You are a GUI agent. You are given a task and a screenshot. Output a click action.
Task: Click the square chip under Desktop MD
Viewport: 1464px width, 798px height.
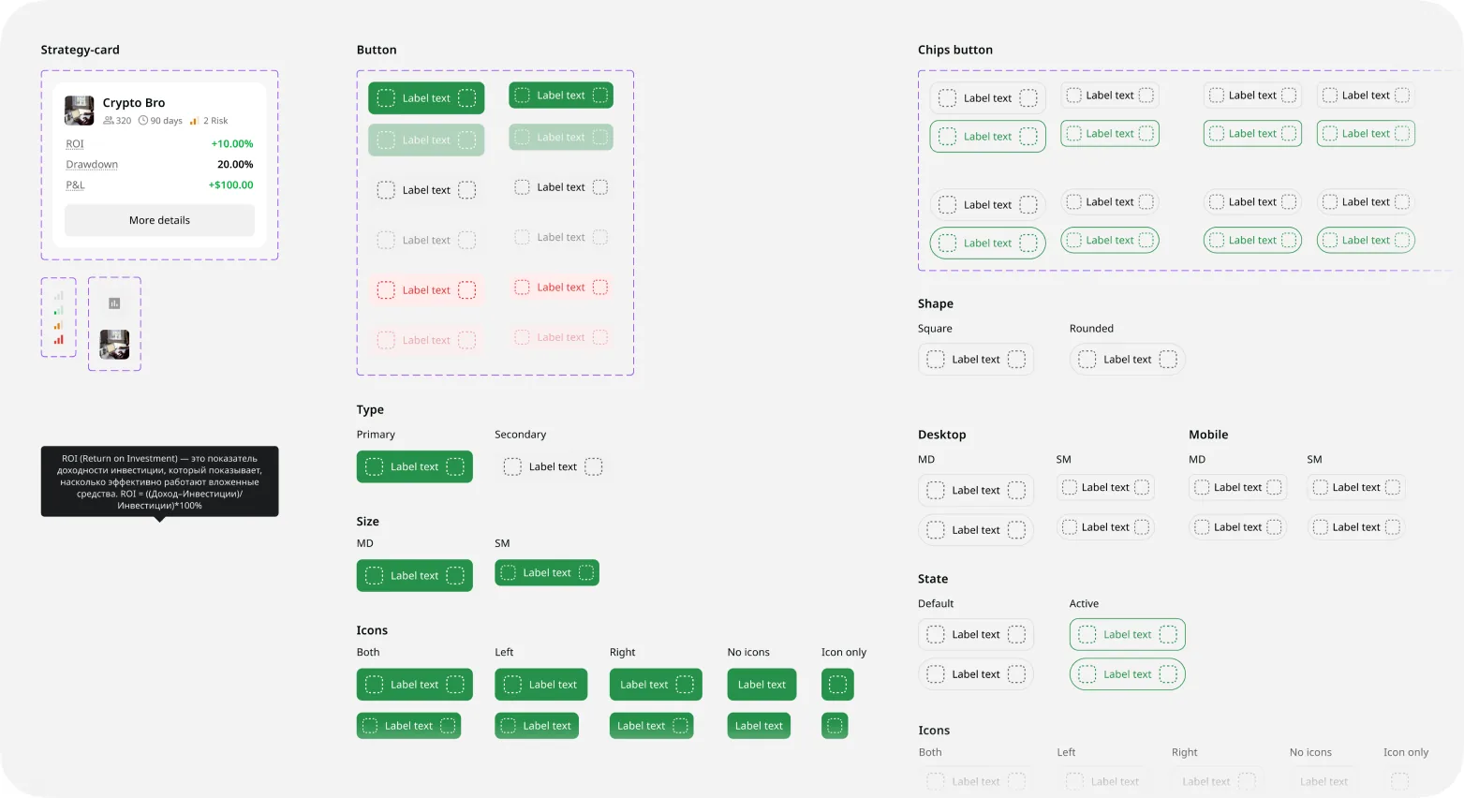976,491
